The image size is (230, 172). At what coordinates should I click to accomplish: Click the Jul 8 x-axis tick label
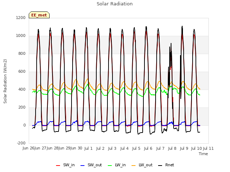172,148
